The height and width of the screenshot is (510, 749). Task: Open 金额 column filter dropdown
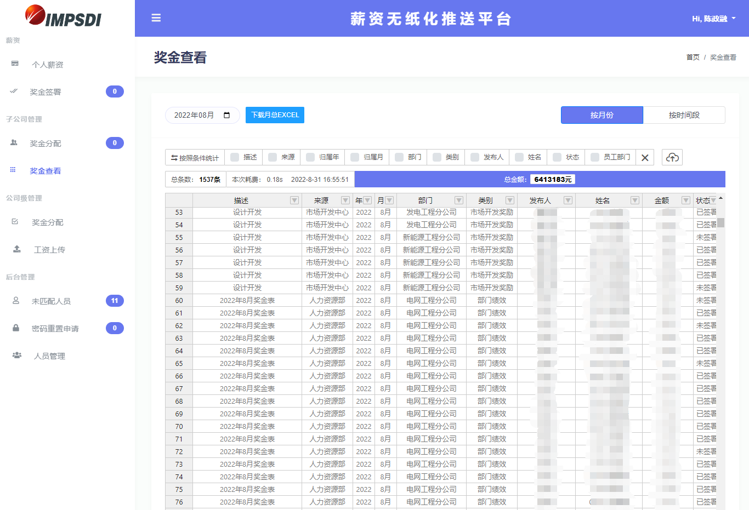[x=686, y=200]
